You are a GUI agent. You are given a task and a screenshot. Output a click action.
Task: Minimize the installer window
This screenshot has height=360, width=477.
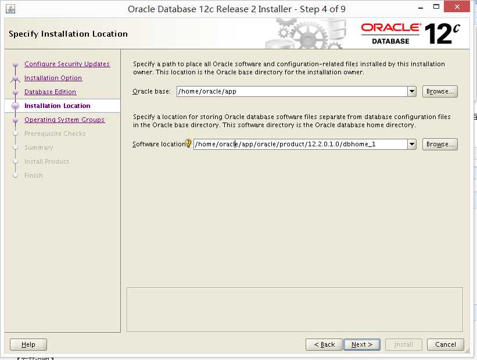(421, 8)
